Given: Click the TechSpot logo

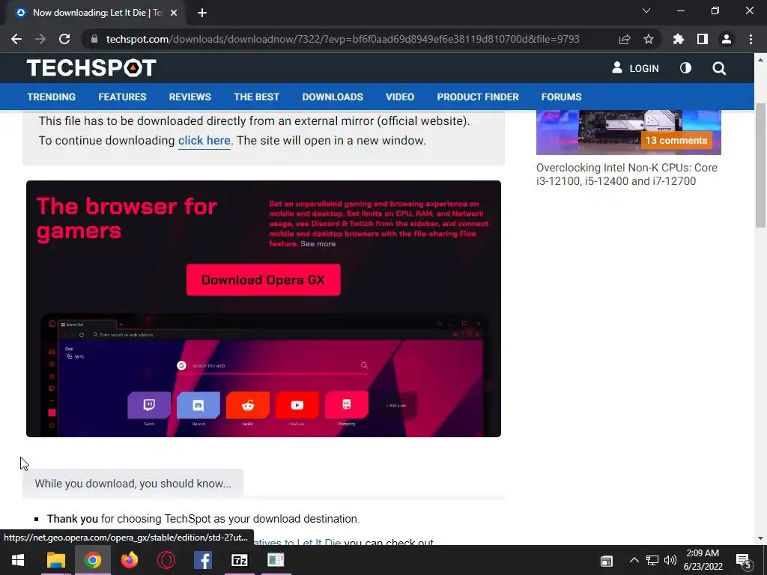Looking at the screenshot, I should click(91, 68).
